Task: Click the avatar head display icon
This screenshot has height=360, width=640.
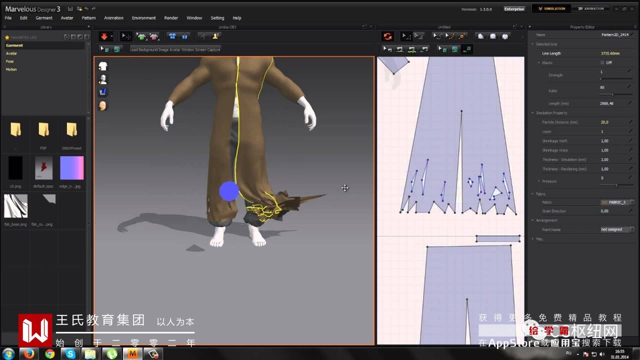Action: [103, 105]
